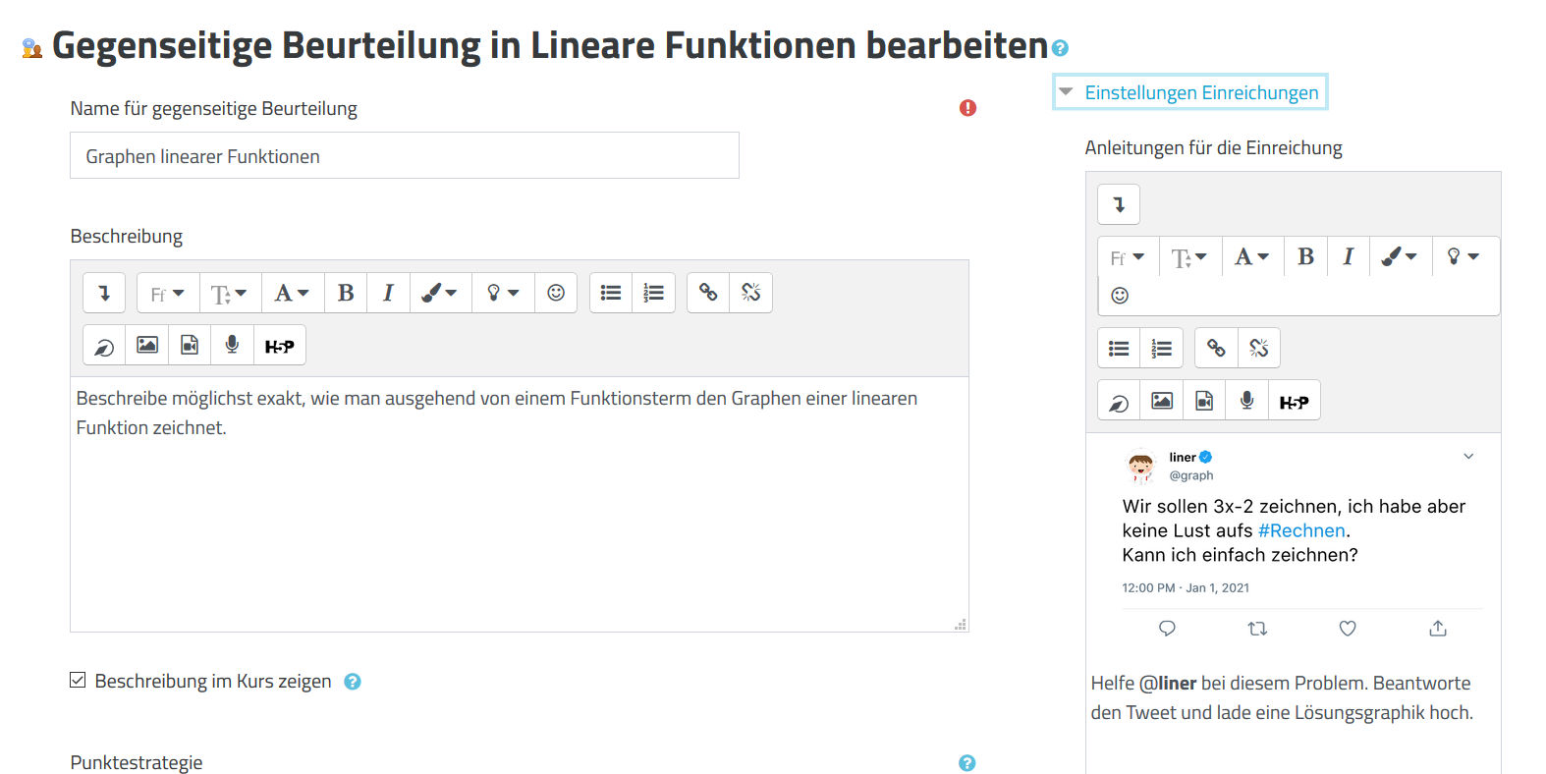
Task: Open help for Beschreibung im Kurs zeigen
Action: click(x=353, y=682)
